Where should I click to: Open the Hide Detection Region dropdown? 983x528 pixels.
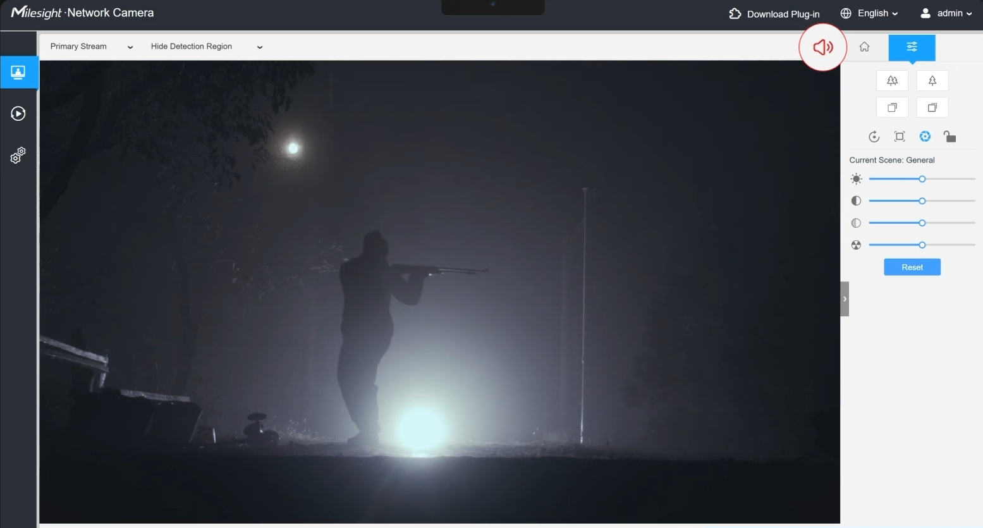[207, 47]
